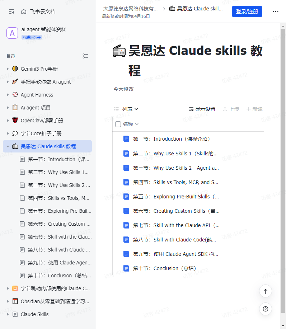Click the orange icon of 字节跳动内部使用的Claude
This screenshot has height=329, width=286.
coord(15,288)
